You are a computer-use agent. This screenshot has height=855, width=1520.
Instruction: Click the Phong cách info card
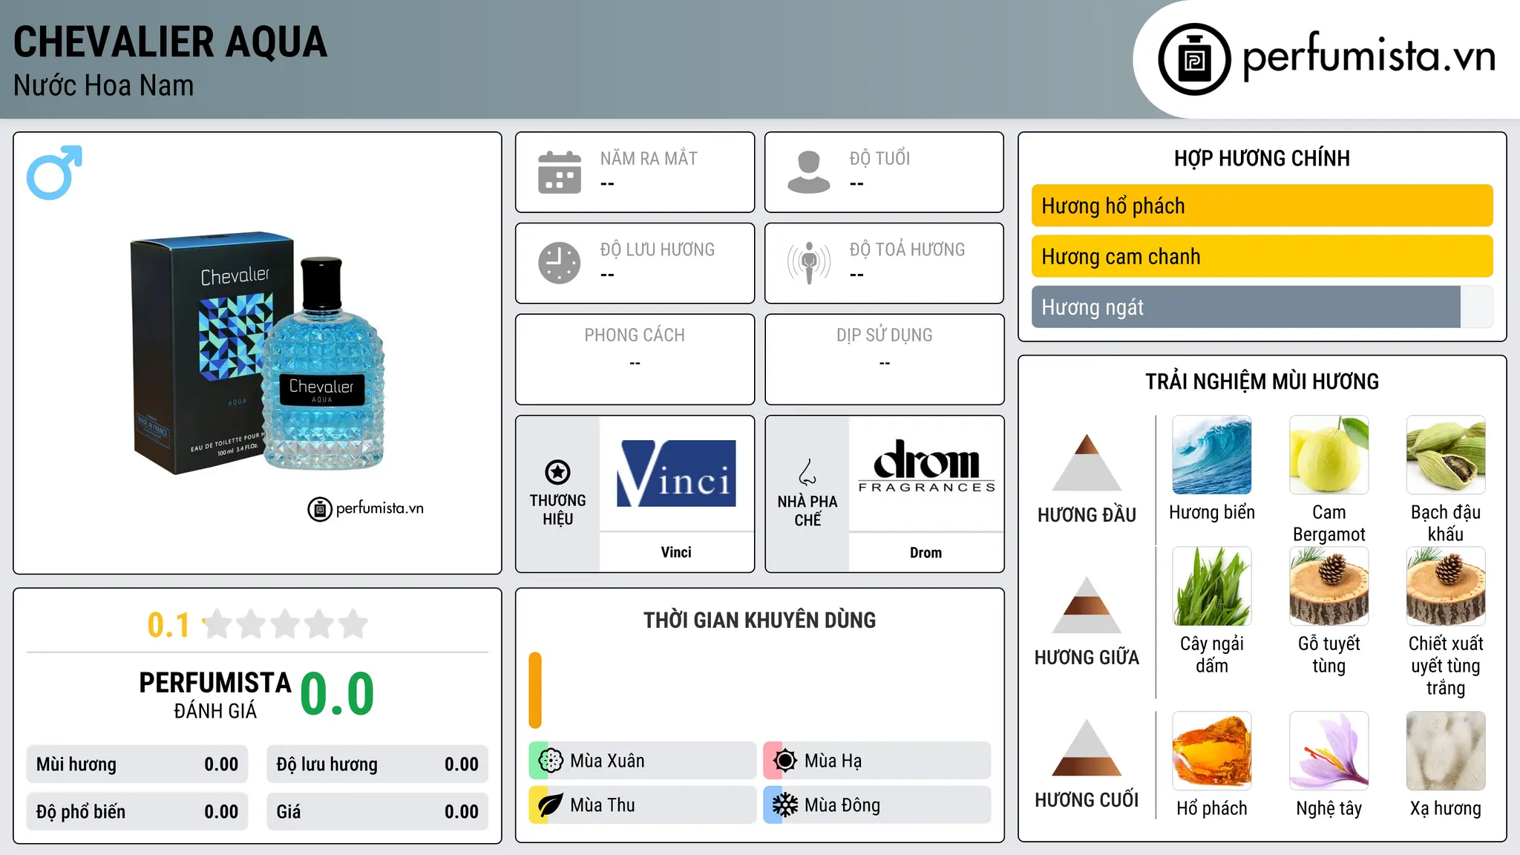[x=635, y=359]
